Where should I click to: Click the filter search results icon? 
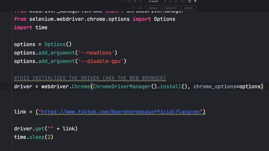[x=195, y=1]
